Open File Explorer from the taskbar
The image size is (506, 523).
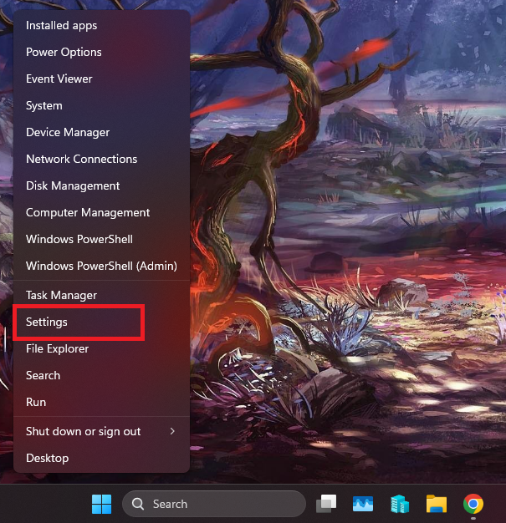(436, 504)
